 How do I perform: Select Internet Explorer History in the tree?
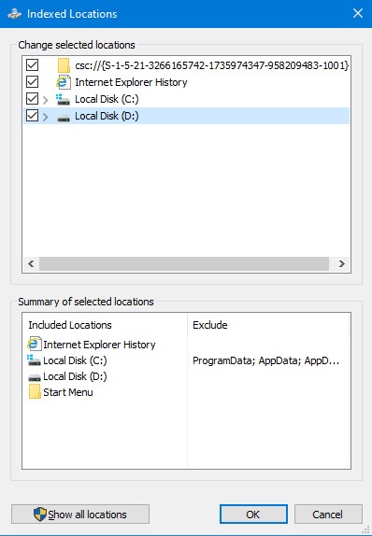131,82
